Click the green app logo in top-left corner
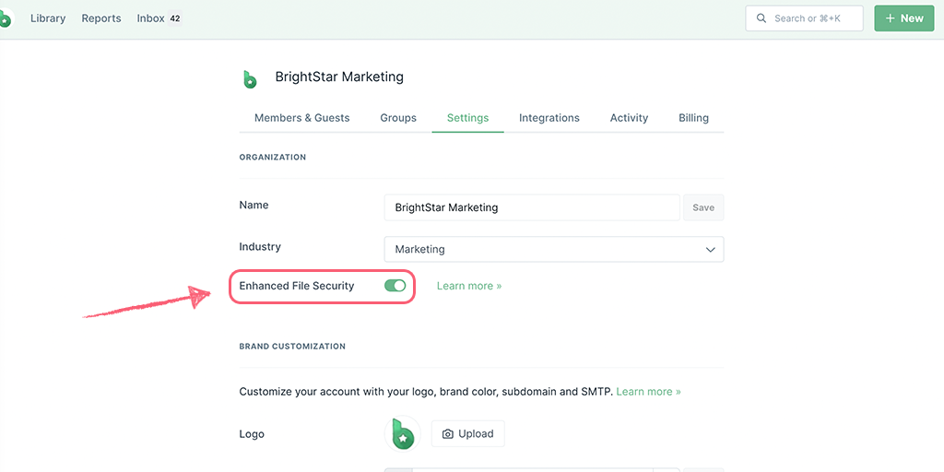The height and width of the screenshot is (472, 944). pos(6,18)
